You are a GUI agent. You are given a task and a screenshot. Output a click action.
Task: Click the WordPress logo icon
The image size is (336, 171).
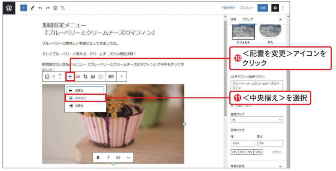[9, 8]
